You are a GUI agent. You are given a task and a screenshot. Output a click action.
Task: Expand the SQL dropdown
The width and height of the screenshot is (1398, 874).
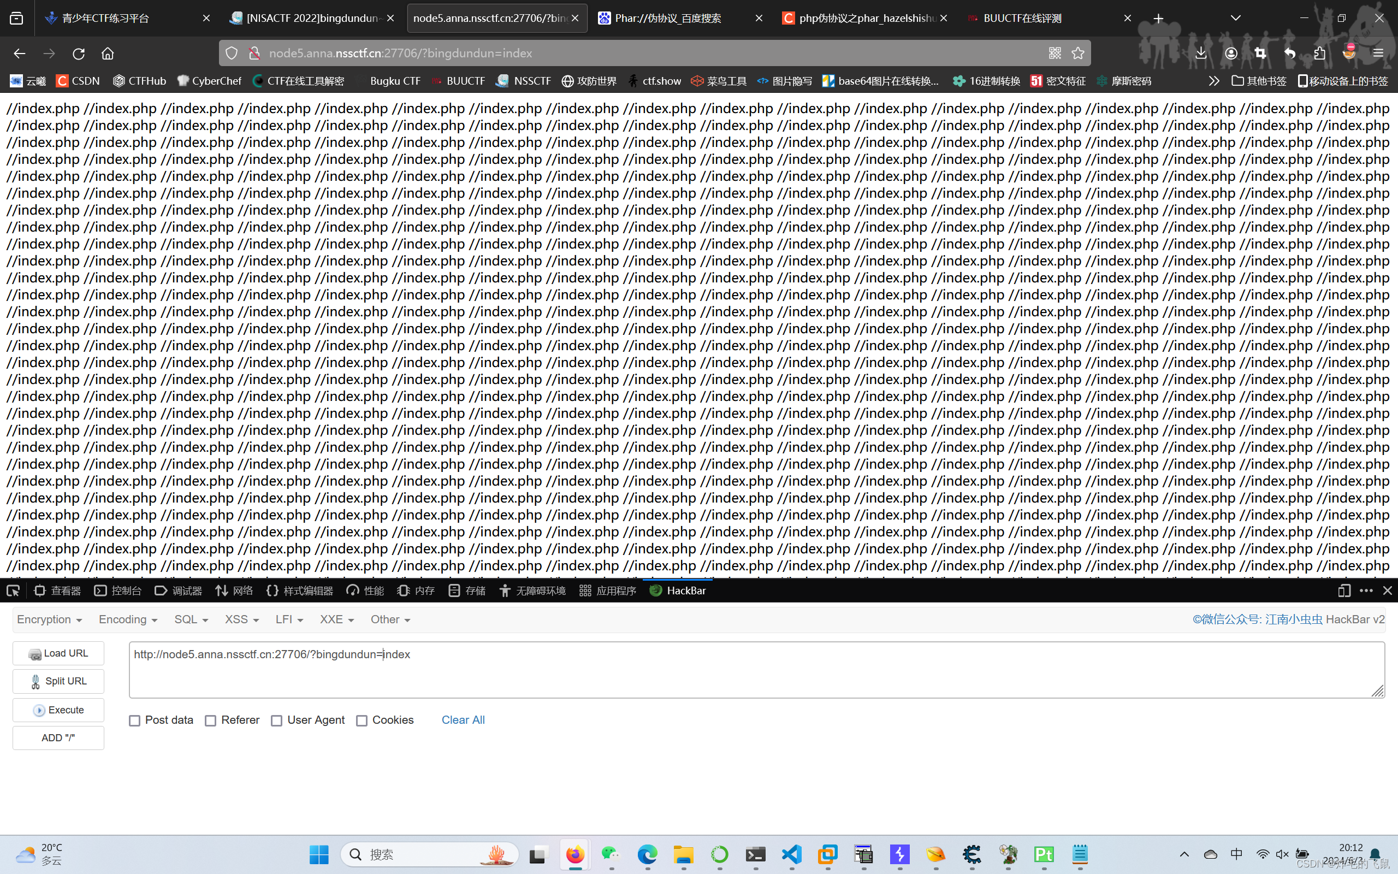191,619
